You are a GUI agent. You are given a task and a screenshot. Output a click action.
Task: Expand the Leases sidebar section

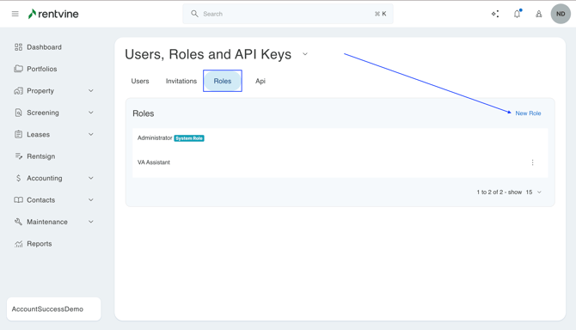[91, 134]
